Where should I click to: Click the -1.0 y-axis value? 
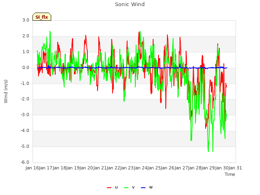pyautogui.click(x=25, y=83)
